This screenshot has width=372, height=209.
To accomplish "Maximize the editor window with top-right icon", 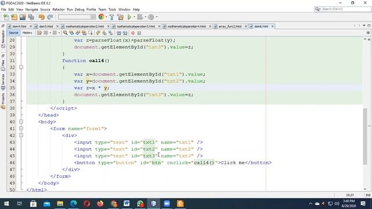I will point(369,26).
